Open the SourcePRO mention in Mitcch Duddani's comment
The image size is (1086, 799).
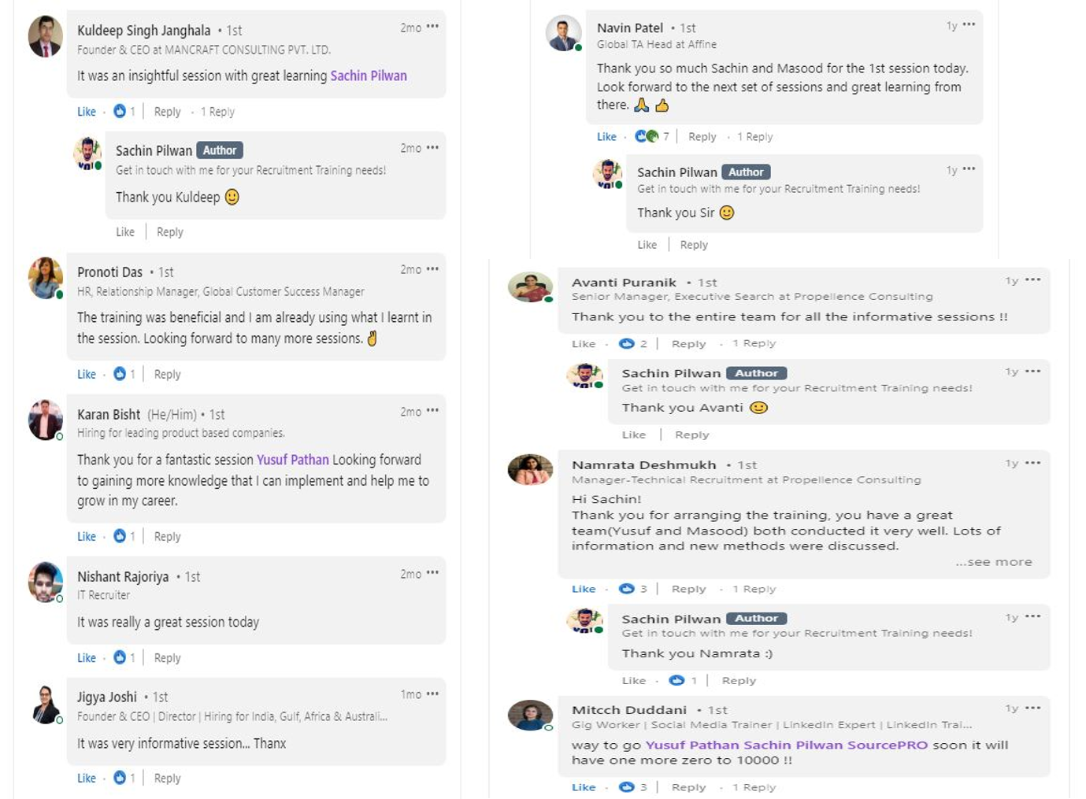(888, 745)
